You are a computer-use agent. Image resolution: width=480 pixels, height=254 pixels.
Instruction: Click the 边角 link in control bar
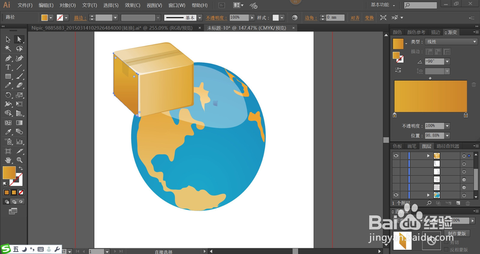(x=311, y=18)
